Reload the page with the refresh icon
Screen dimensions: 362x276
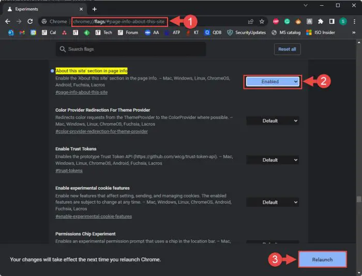pyautogui.click(x=31, y=21)
